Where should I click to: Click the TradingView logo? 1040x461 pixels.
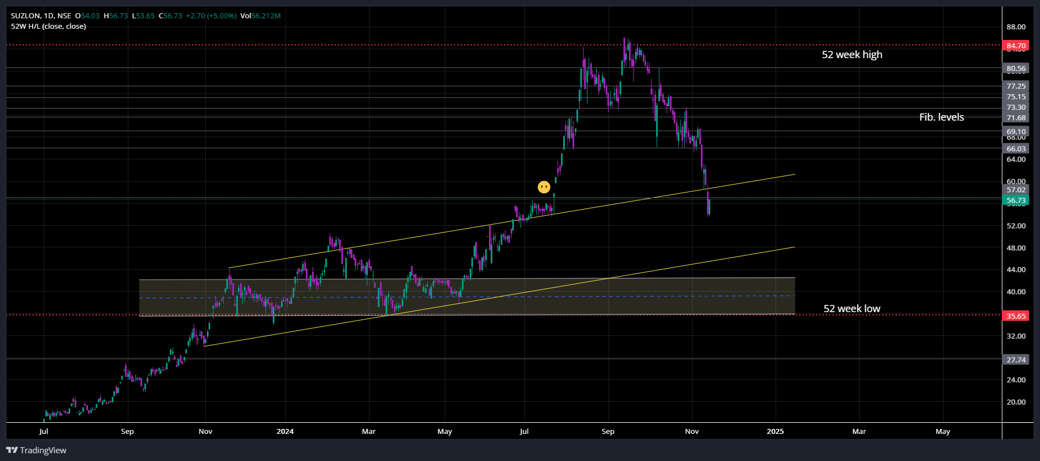36,450
